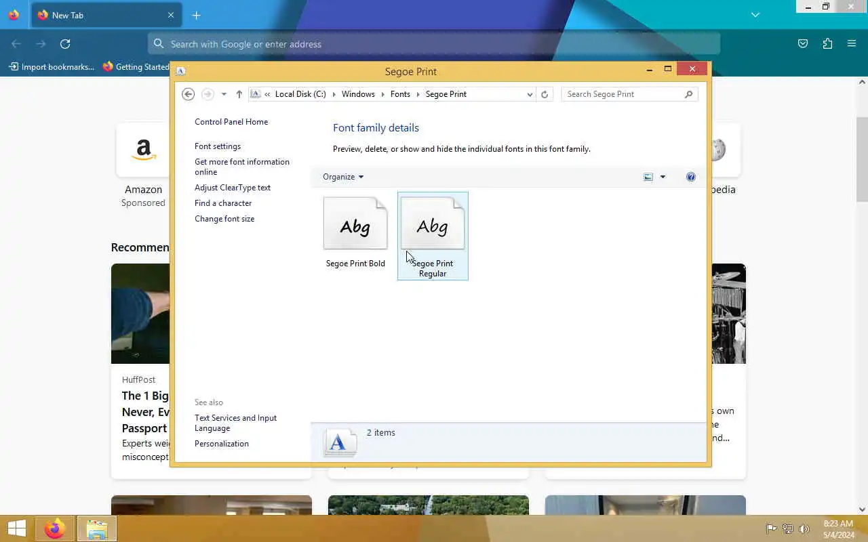Open the Help icon in Fonts window
This screenshot has height=542, width=868.
click(690, 177)
